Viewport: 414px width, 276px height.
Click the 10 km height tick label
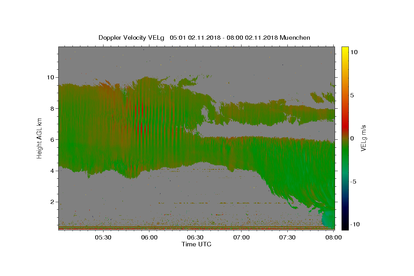tap(50, 77)
